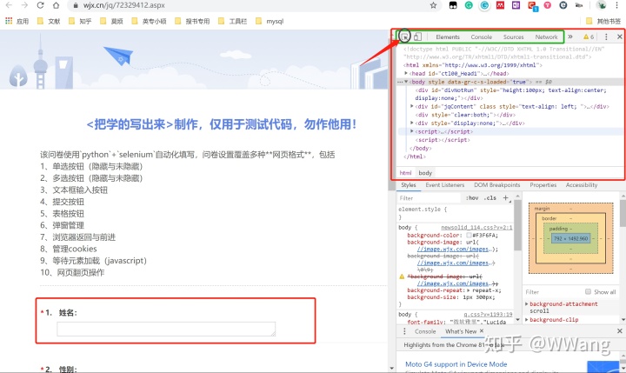Screen dimensions: 626x373
Task: Open the Accessibility pane tab
Action: pos(582,185)
